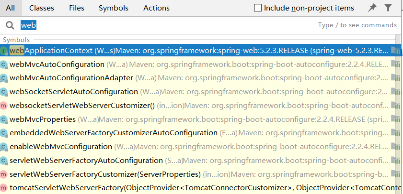The width and height of the screenshot is (403, 194).
Task: Click the search magnifier icon
Action: [x=10, y=25]
